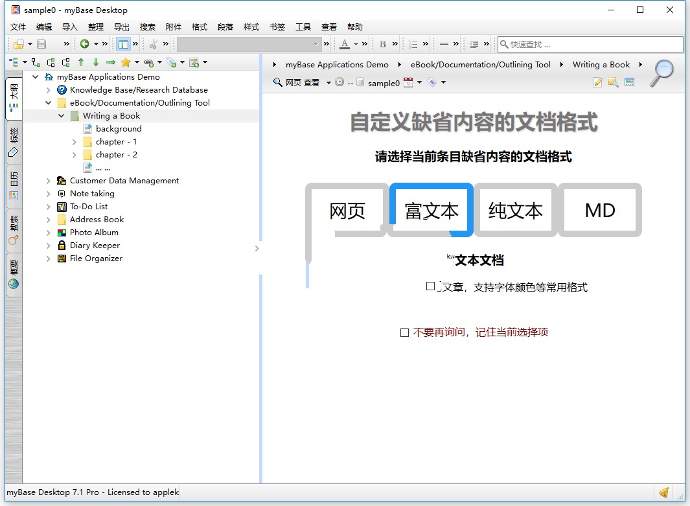
Task: Click the add label tag icon in outline toolbar
Action: [x=171, y=63]
